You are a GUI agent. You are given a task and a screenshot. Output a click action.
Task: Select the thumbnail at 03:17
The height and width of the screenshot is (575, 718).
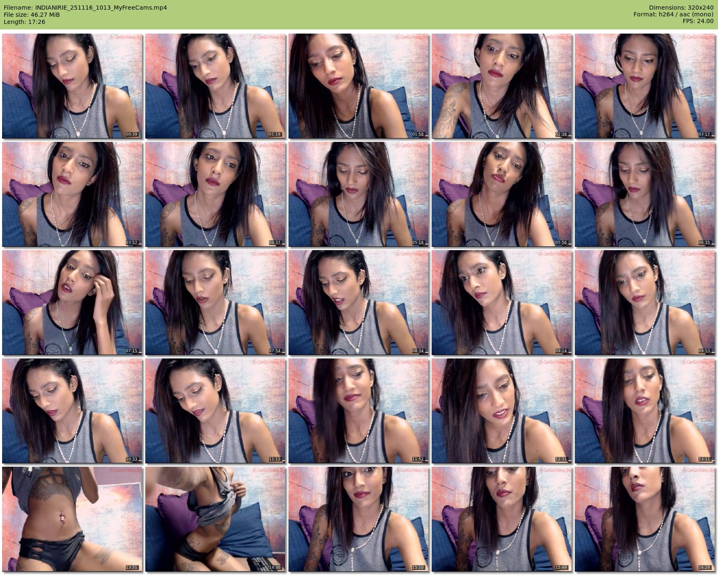(x=645, y=86)
